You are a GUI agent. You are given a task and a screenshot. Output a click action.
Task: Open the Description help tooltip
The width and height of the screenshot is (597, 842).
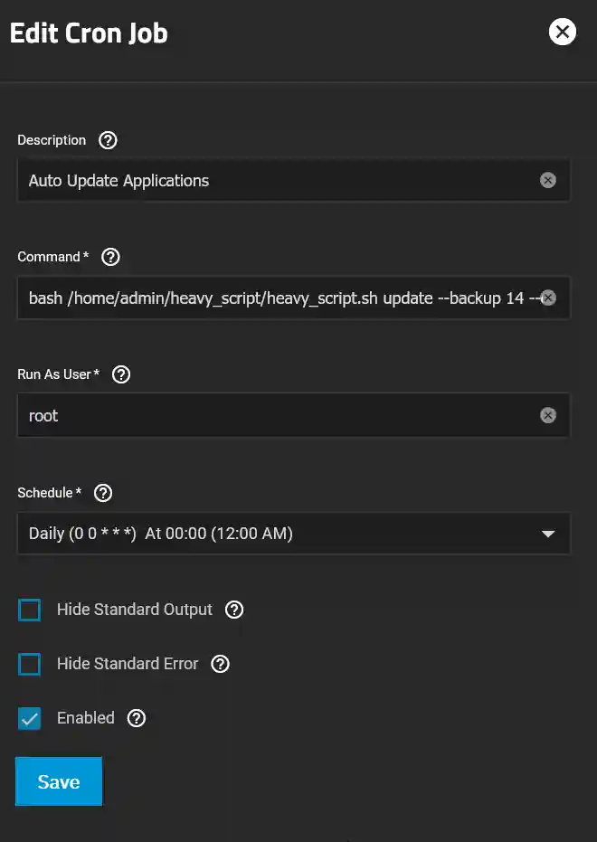108,140
